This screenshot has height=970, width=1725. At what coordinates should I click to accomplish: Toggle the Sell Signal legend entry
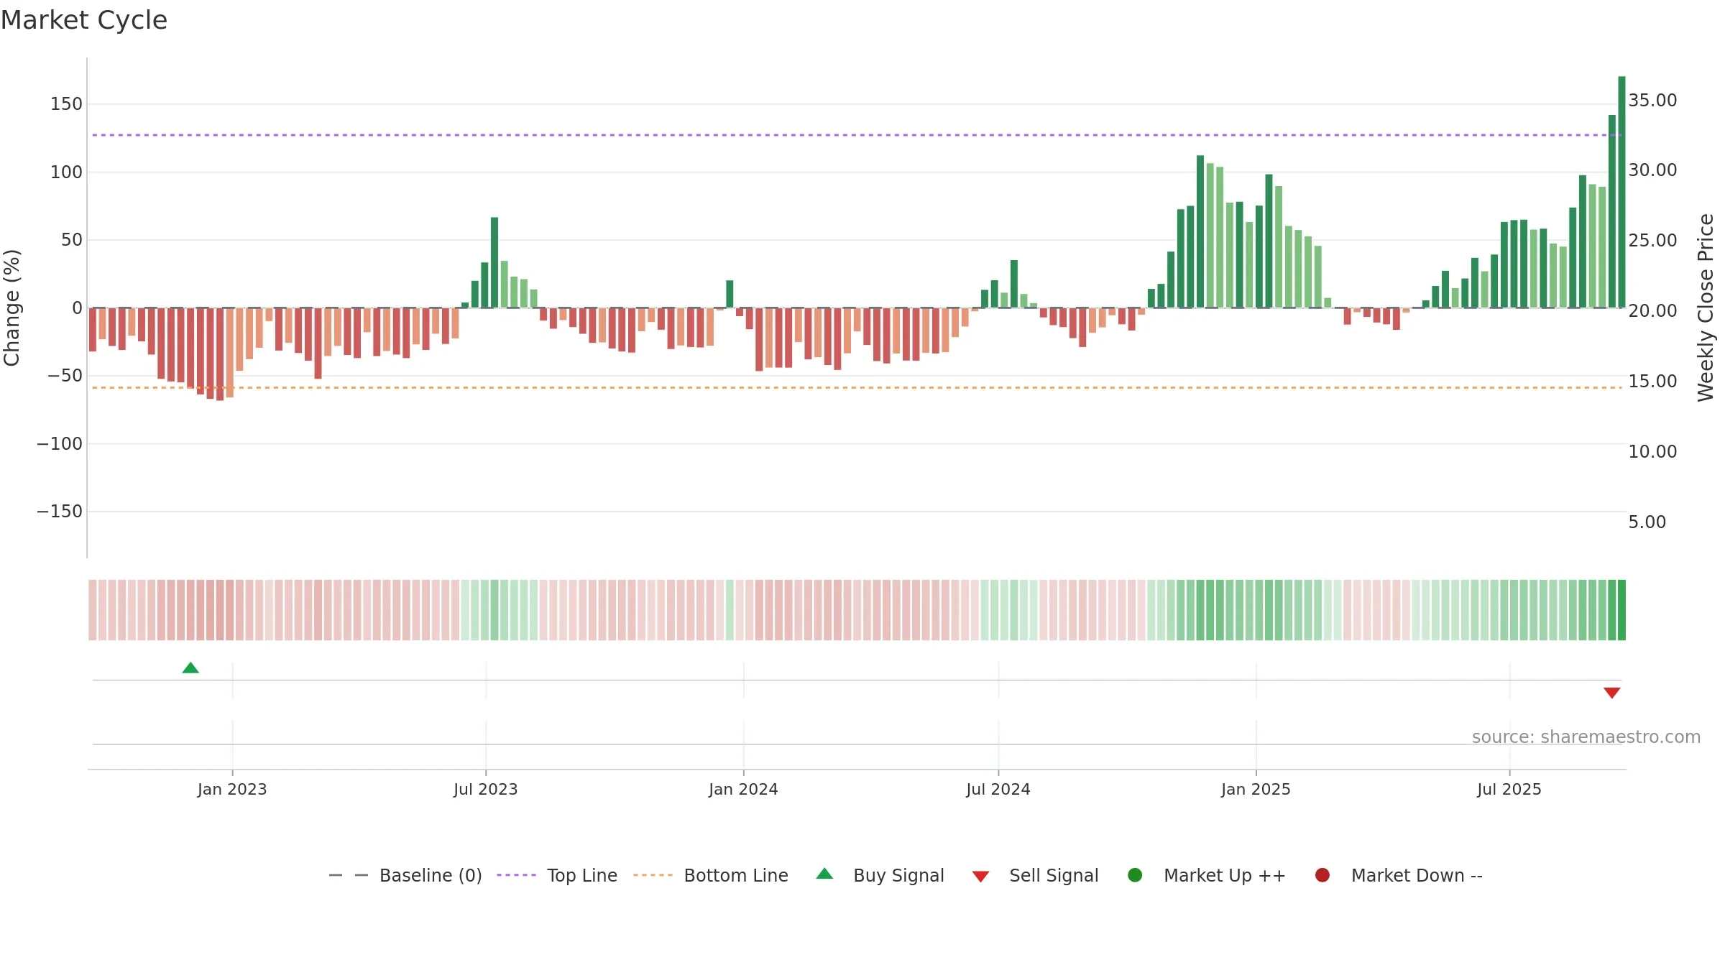[x=1036, y=875]
